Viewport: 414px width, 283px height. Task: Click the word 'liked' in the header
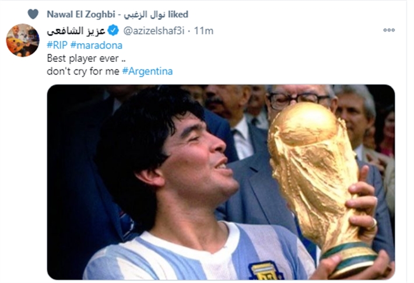pyautogui.click(x=178, y=14)
